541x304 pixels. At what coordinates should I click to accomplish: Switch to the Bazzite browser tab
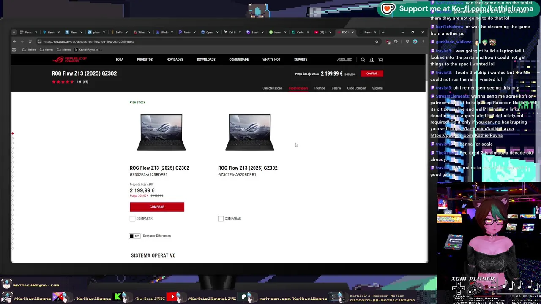254,32
